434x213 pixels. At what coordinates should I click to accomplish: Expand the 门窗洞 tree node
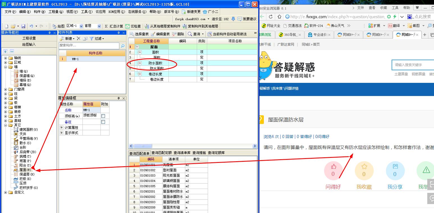point(5,89)
